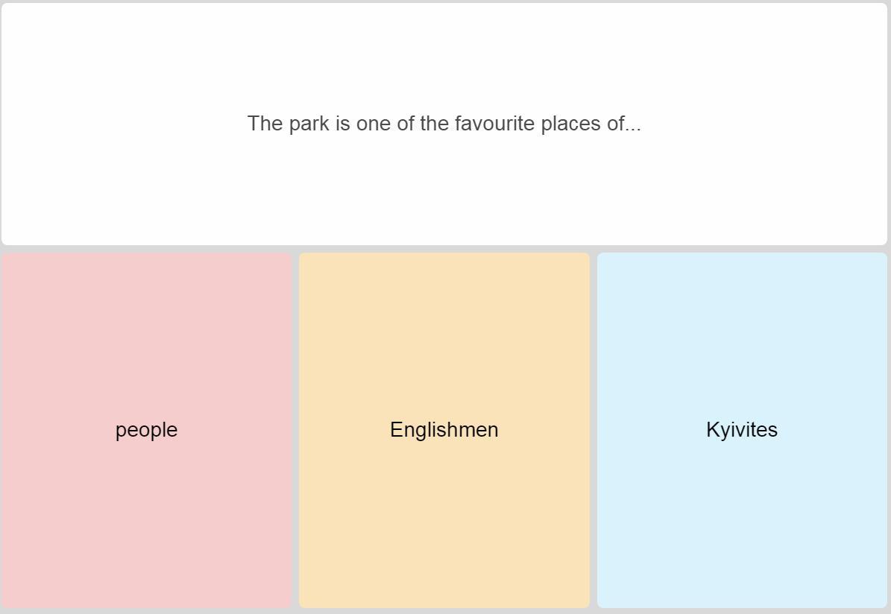Click the question text about the park
The height and width of the screenshot is (614, 891).
pyautogui.click(x=444, y=124)
